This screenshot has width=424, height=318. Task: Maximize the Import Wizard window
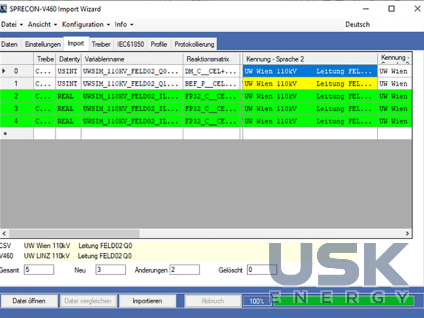pos(391,9)
